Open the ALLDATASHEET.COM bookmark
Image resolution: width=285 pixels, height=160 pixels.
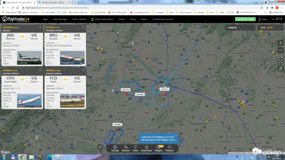point(247,12)
